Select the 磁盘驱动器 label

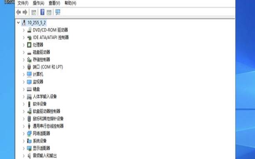click(x=42, y=52)
